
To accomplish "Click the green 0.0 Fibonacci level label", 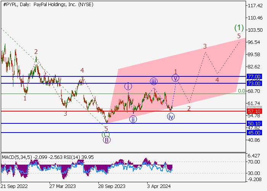I will [x=241, y=91].
